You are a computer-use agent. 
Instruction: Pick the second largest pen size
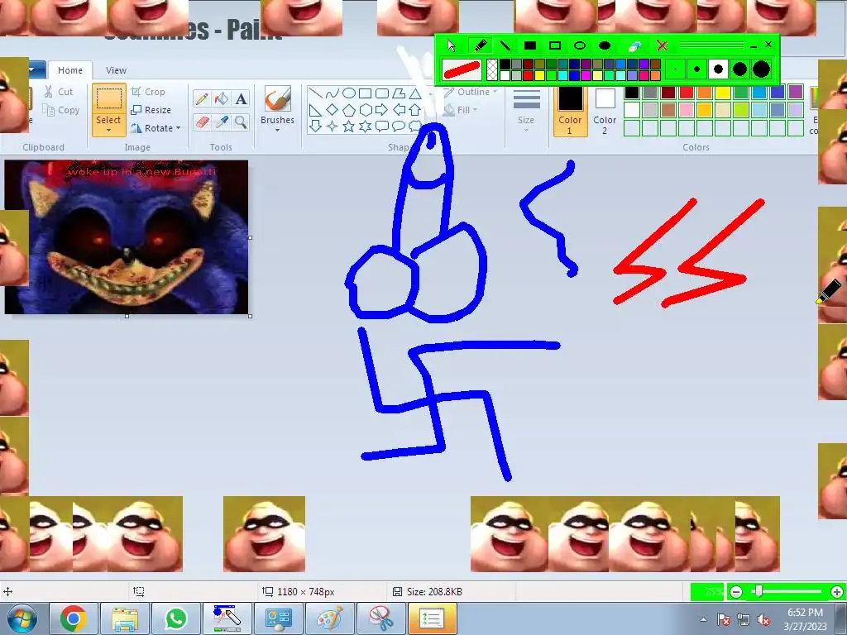(x=739, y=69)
